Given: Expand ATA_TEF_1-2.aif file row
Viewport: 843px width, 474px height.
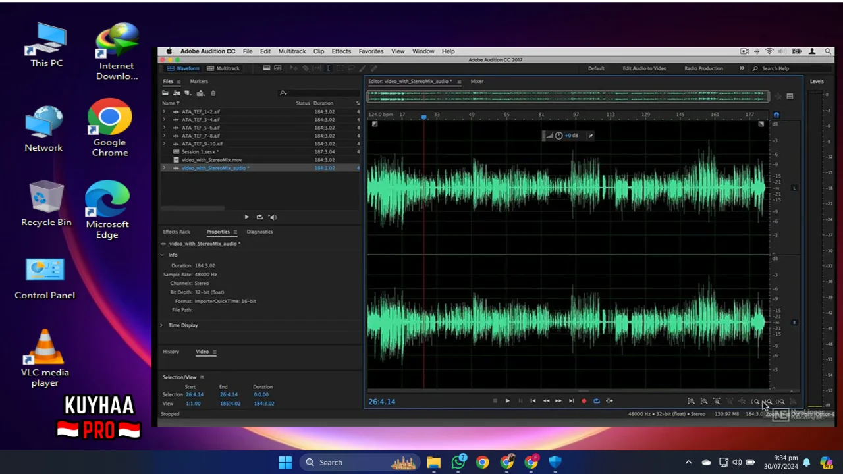Looking at the screenshot, I should point(164,112).
